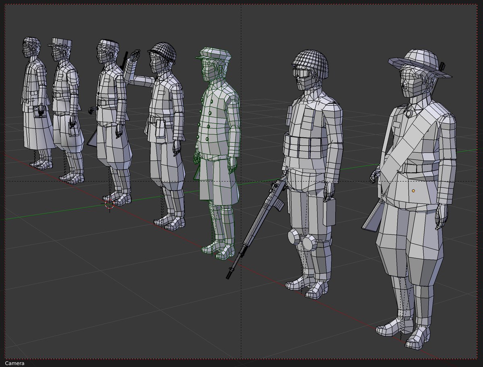Viewport: 483px width, 367px height.
Task: Click the red-white 3D cursor on the floor
Action: click(x=109, y=204)
